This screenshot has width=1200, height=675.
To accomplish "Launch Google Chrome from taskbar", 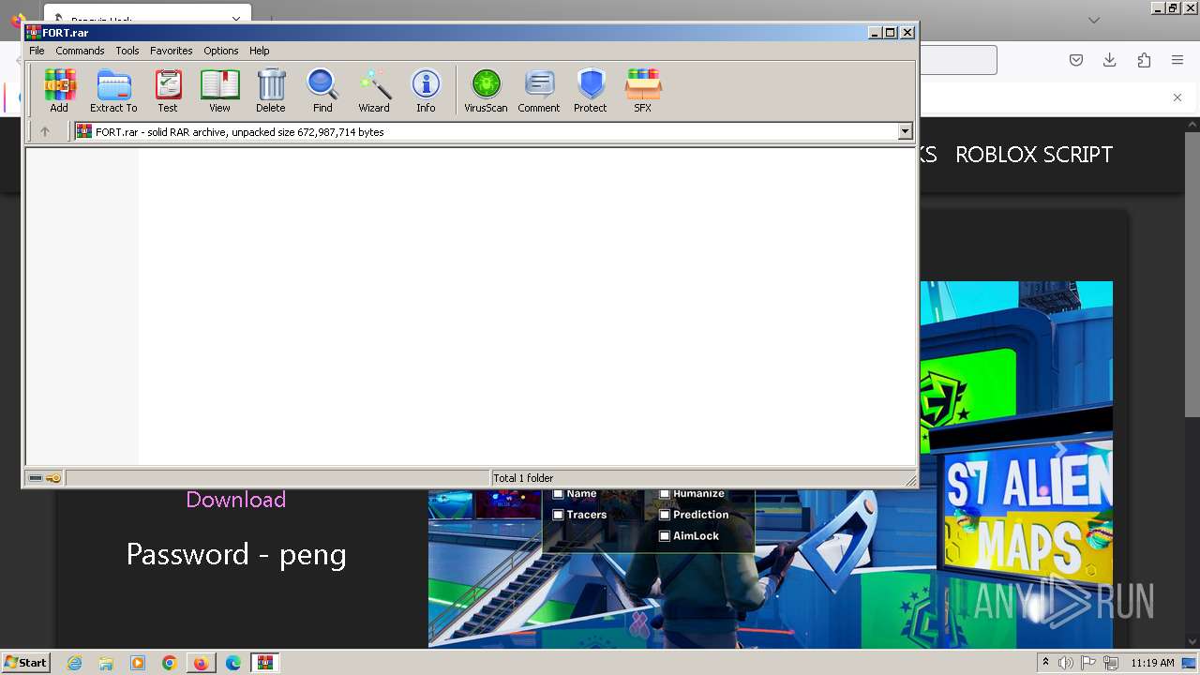I will point(170,663).
